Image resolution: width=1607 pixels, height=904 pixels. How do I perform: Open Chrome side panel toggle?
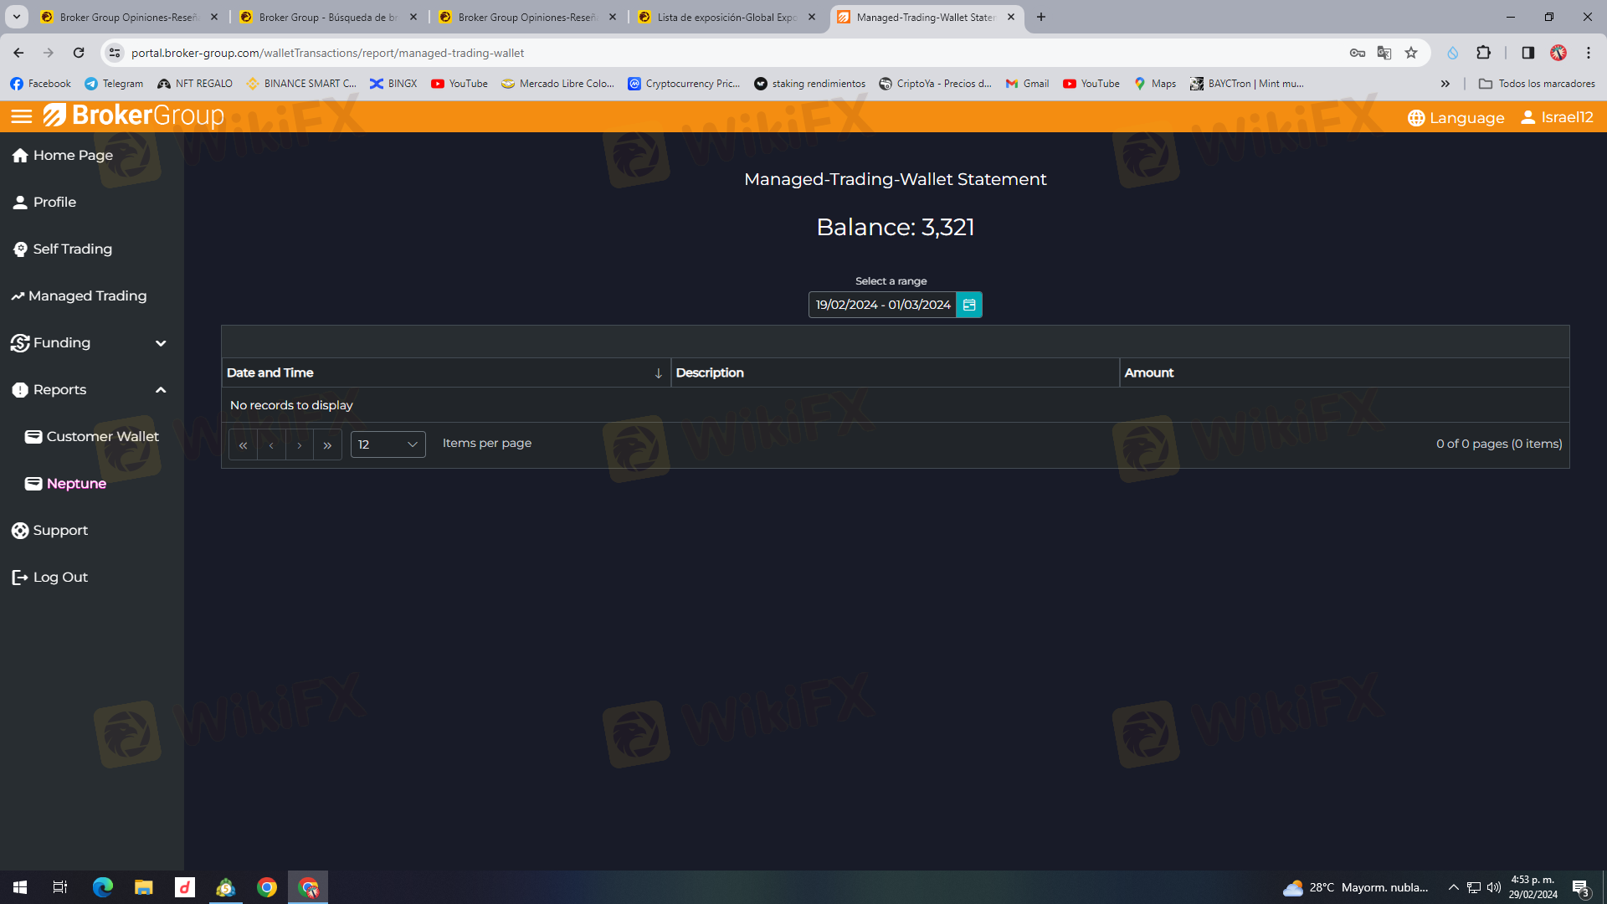pyautogui.click(x=1527, y=53)
